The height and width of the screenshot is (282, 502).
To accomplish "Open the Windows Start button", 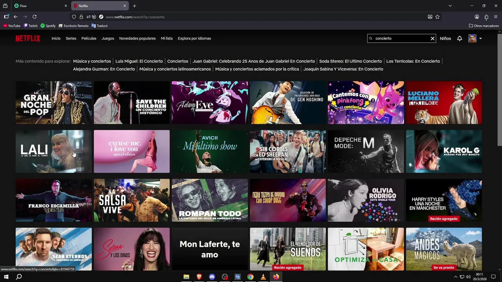I will [x=6, y=277].
